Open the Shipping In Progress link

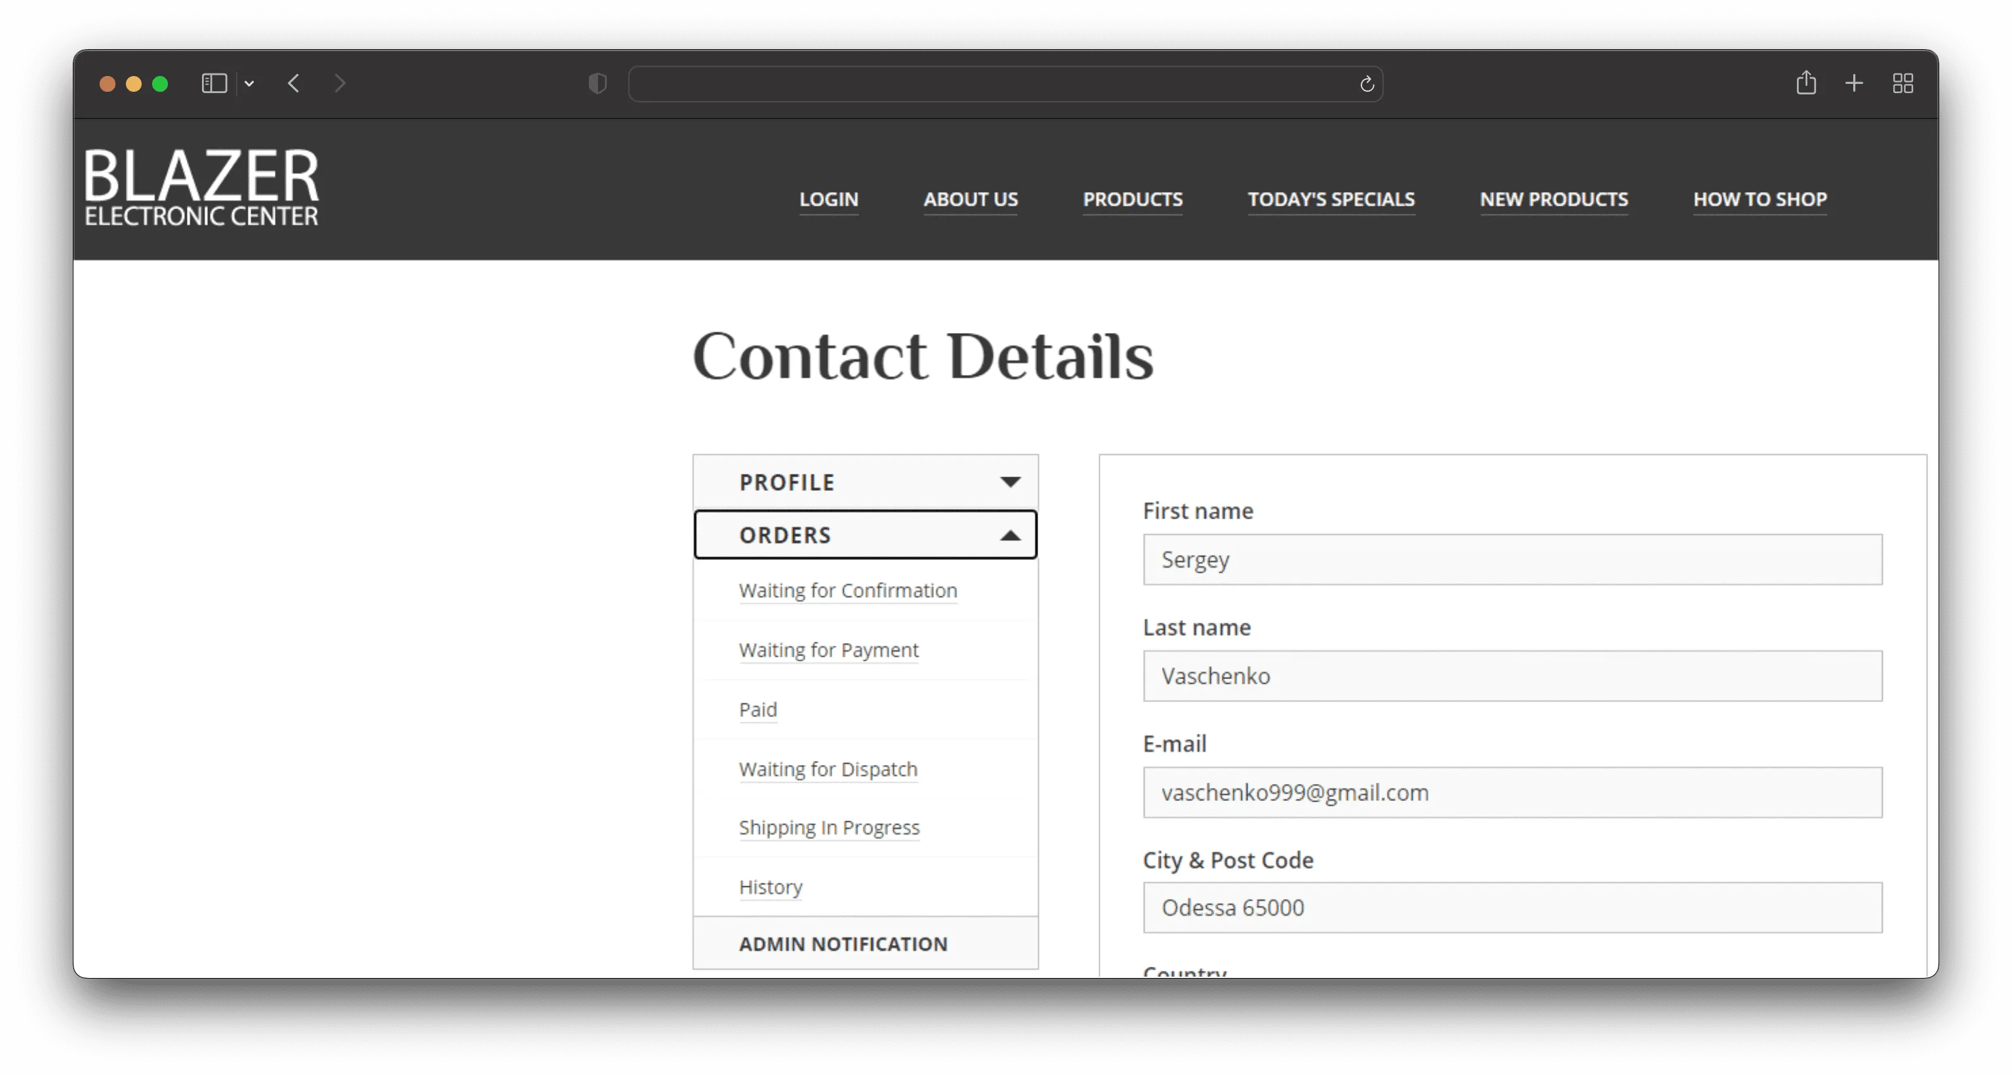pyautogui.click(x=829, y=827)
